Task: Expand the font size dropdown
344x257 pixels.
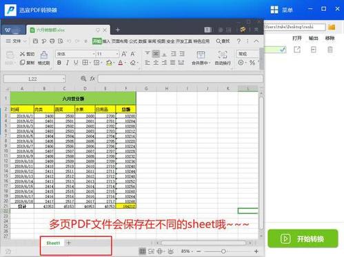Action: pos(117,54)
